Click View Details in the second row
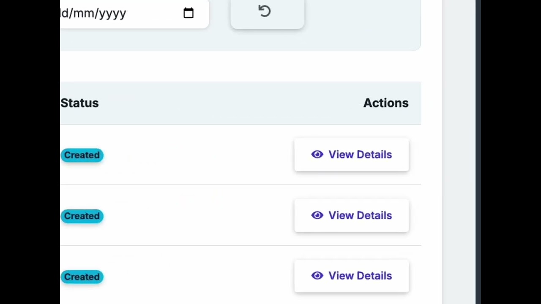Viewport: 541px width, 304px height. pos(352,215)
